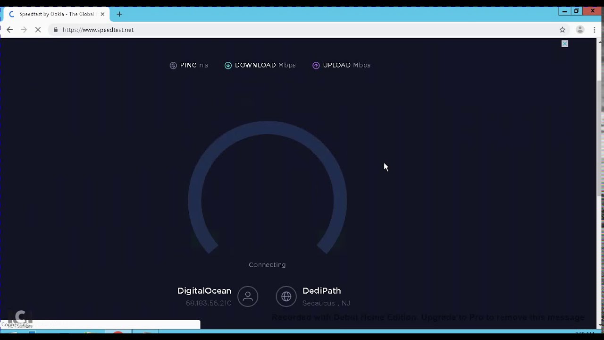The height and width of the screenshot is (340, 604).
Task: Restore down the browser window
Action: point(576,11)
